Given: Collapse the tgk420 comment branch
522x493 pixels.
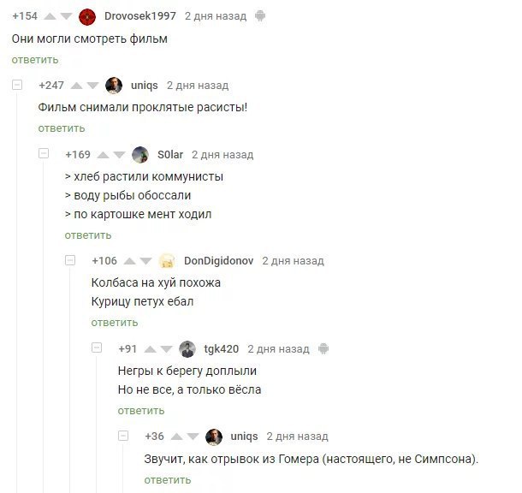Looking at the screenshot, I should pos(97,347).
